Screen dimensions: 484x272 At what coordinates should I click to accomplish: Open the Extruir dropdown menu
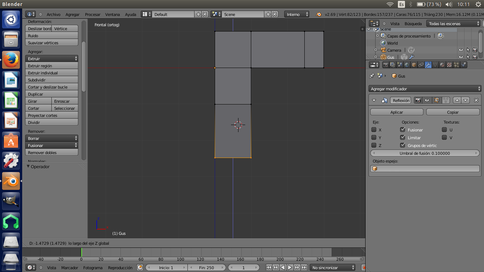pos(52,59)
